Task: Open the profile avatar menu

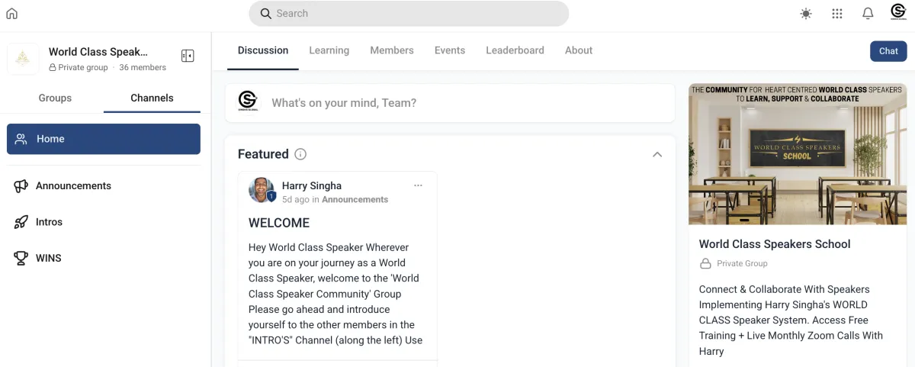Action: (898, 13)
